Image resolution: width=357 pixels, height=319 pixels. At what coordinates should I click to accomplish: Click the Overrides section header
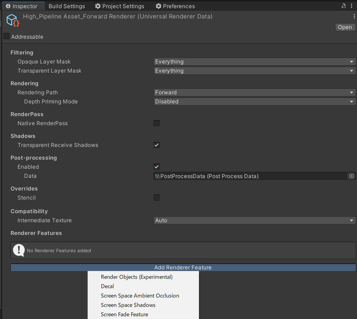tap(24, 189)
